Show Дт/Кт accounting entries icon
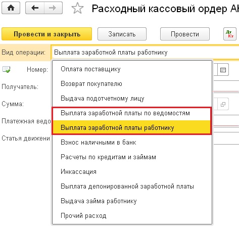Image resolution: width=239 pixels, height=228 pixels. click(x=230, y=34)
